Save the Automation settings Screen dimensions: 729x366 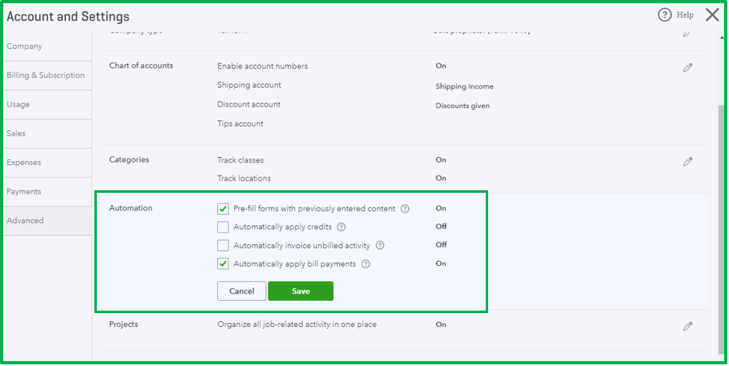click(301, 291)
